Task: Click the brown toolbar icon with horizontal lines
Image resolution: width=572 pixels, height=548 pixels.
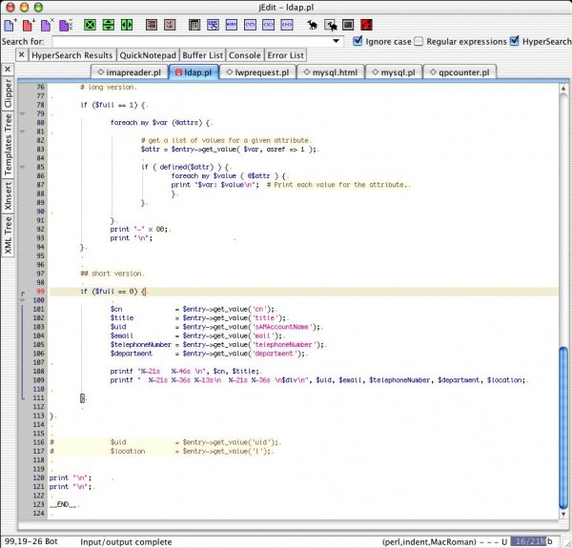Action: pyautogui.click(x=152, y=25)
